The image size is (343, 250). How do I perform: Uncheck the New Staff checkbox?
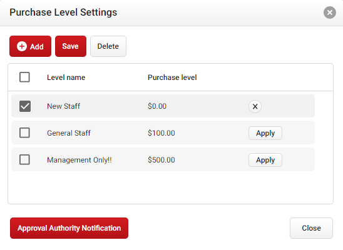coord(25,106)
